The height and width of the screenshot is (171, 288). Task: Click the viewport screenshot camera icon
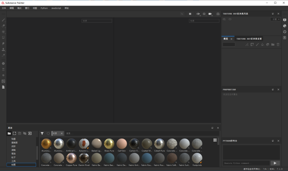tap(218, 14)
